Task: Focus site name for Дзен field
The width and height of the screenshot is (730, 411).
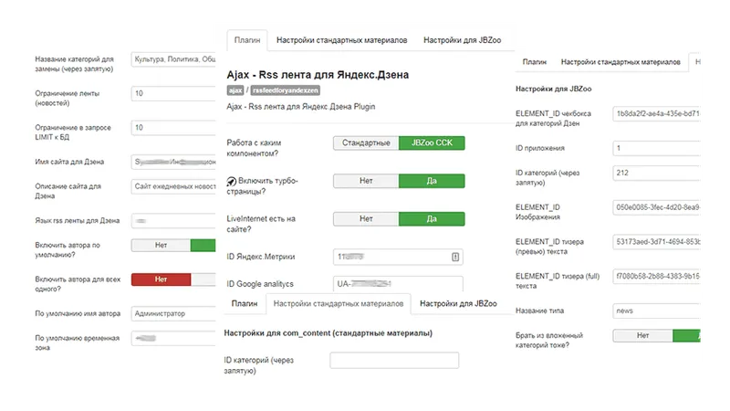Action: [x=173, y=162]
